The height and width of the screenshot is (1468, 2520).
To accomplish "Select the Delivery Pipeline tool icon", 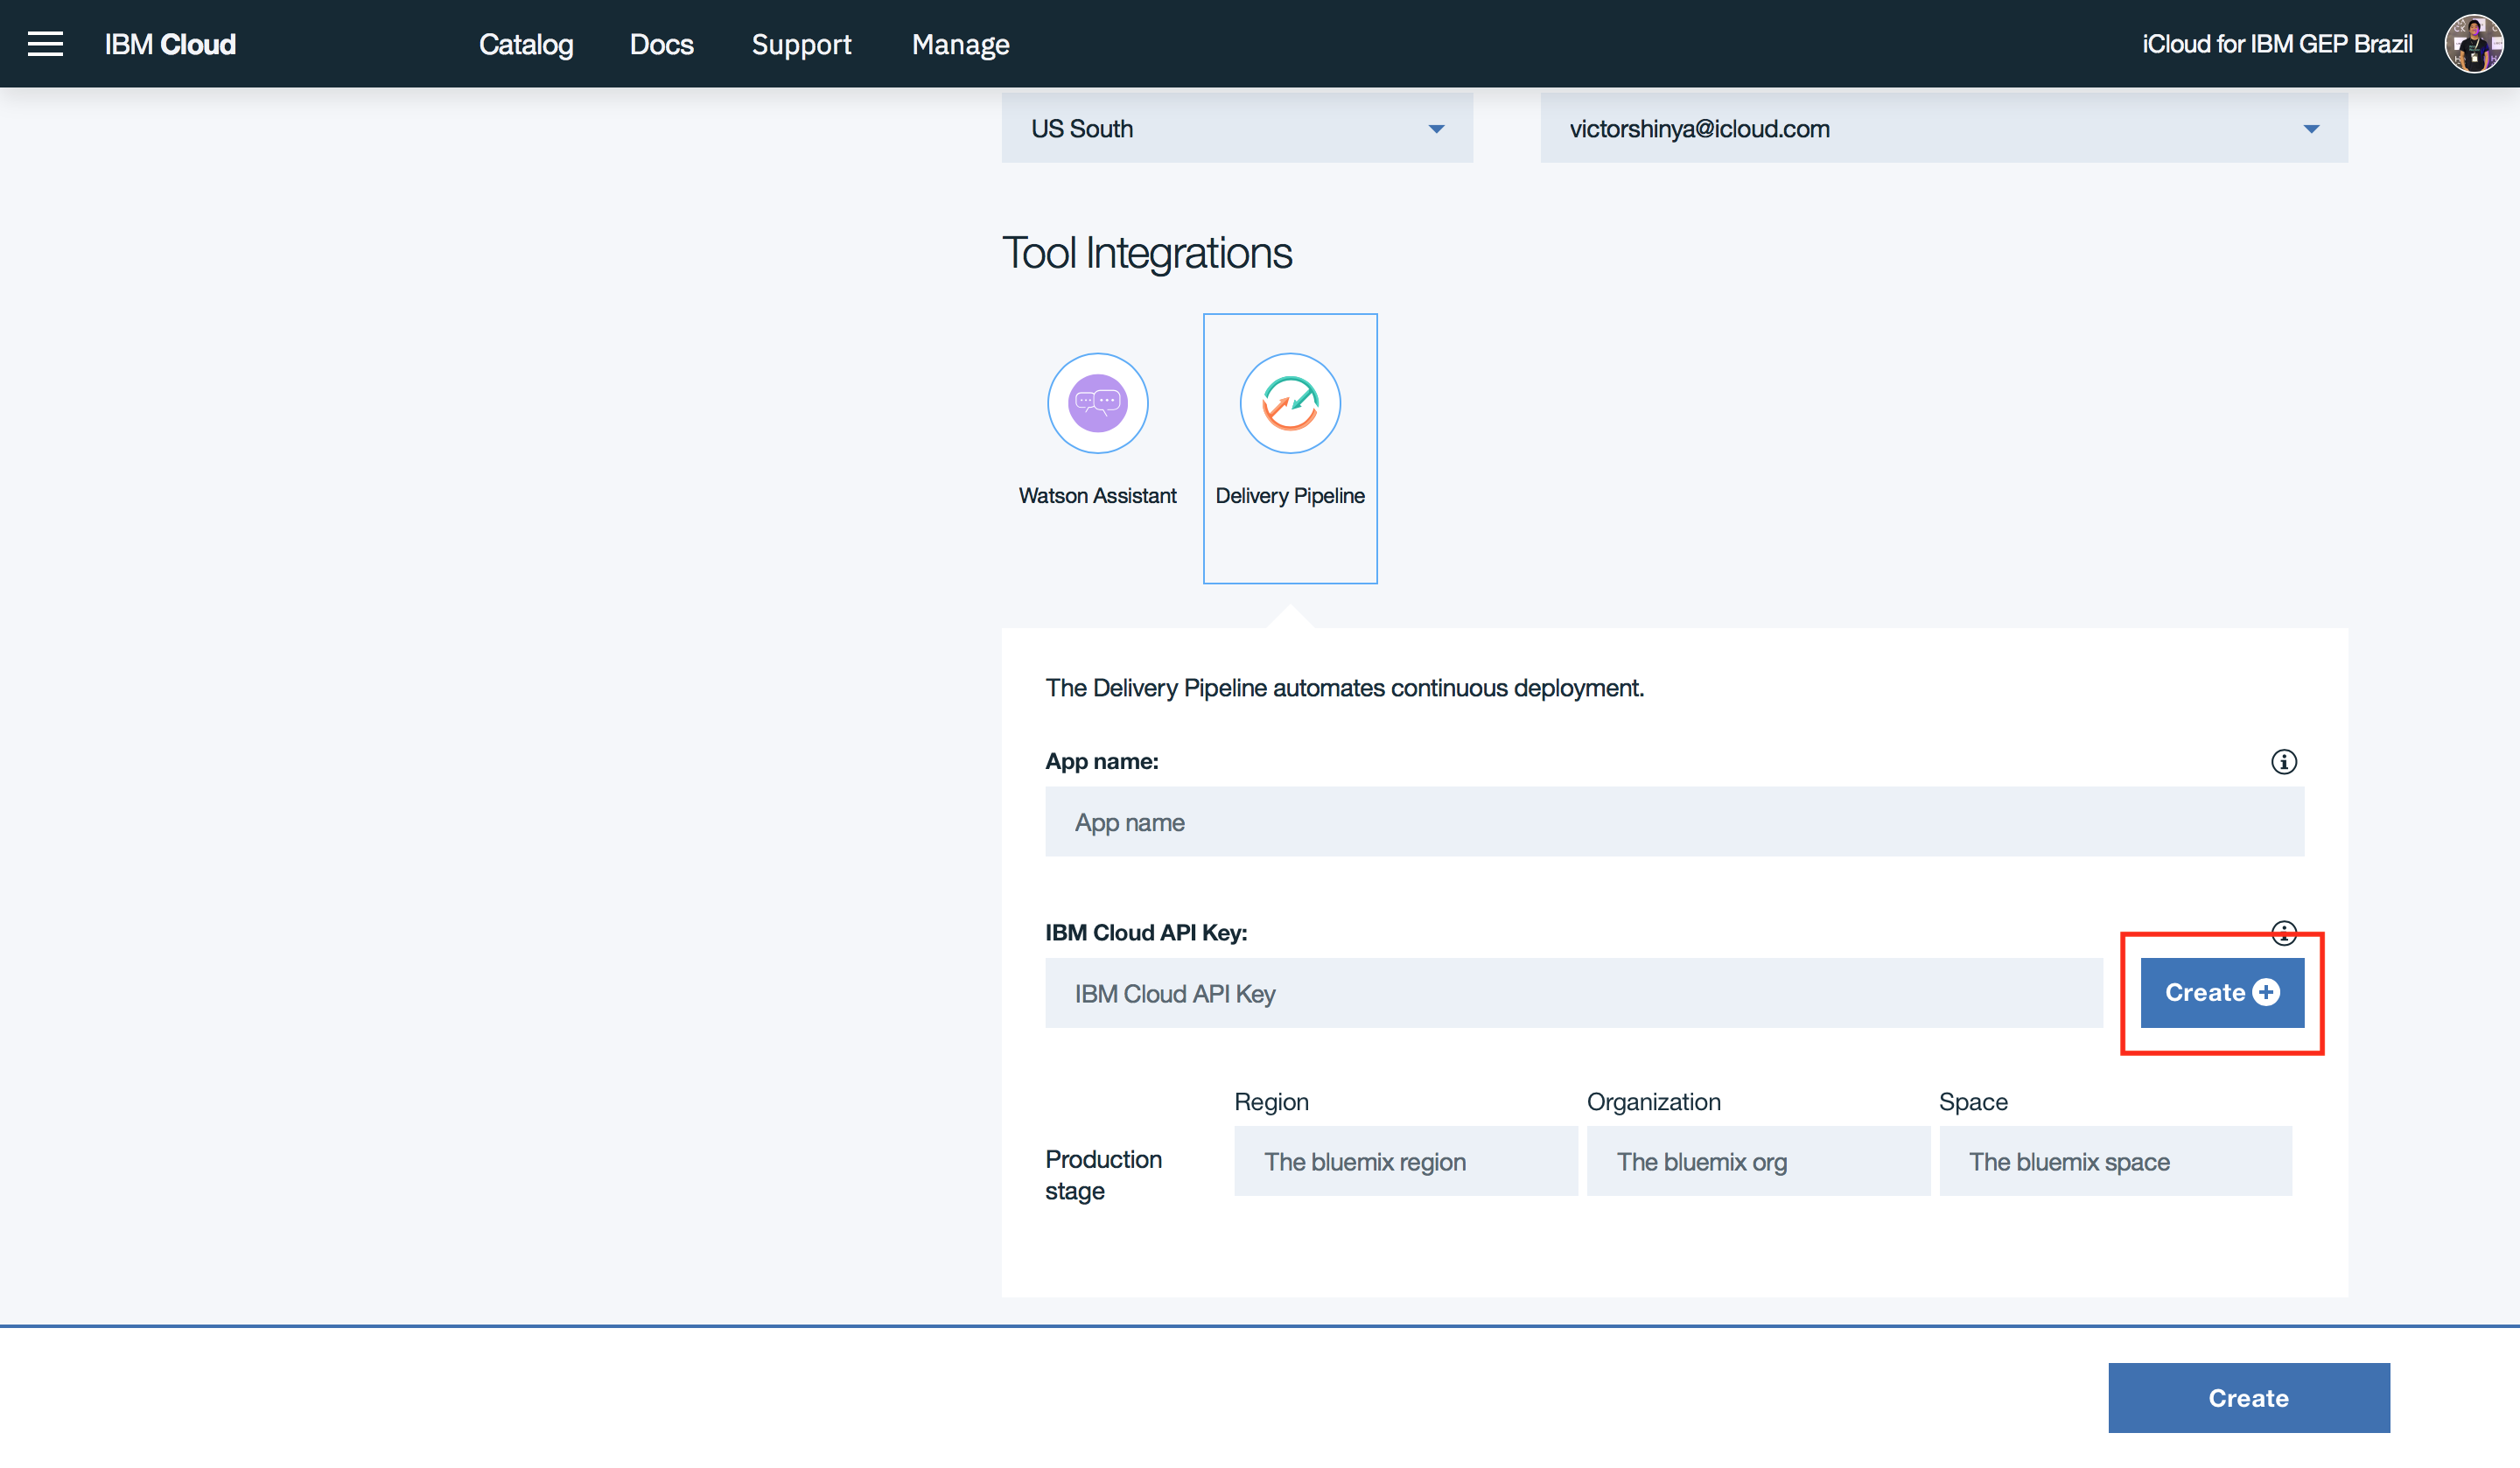I will 1289,404.
